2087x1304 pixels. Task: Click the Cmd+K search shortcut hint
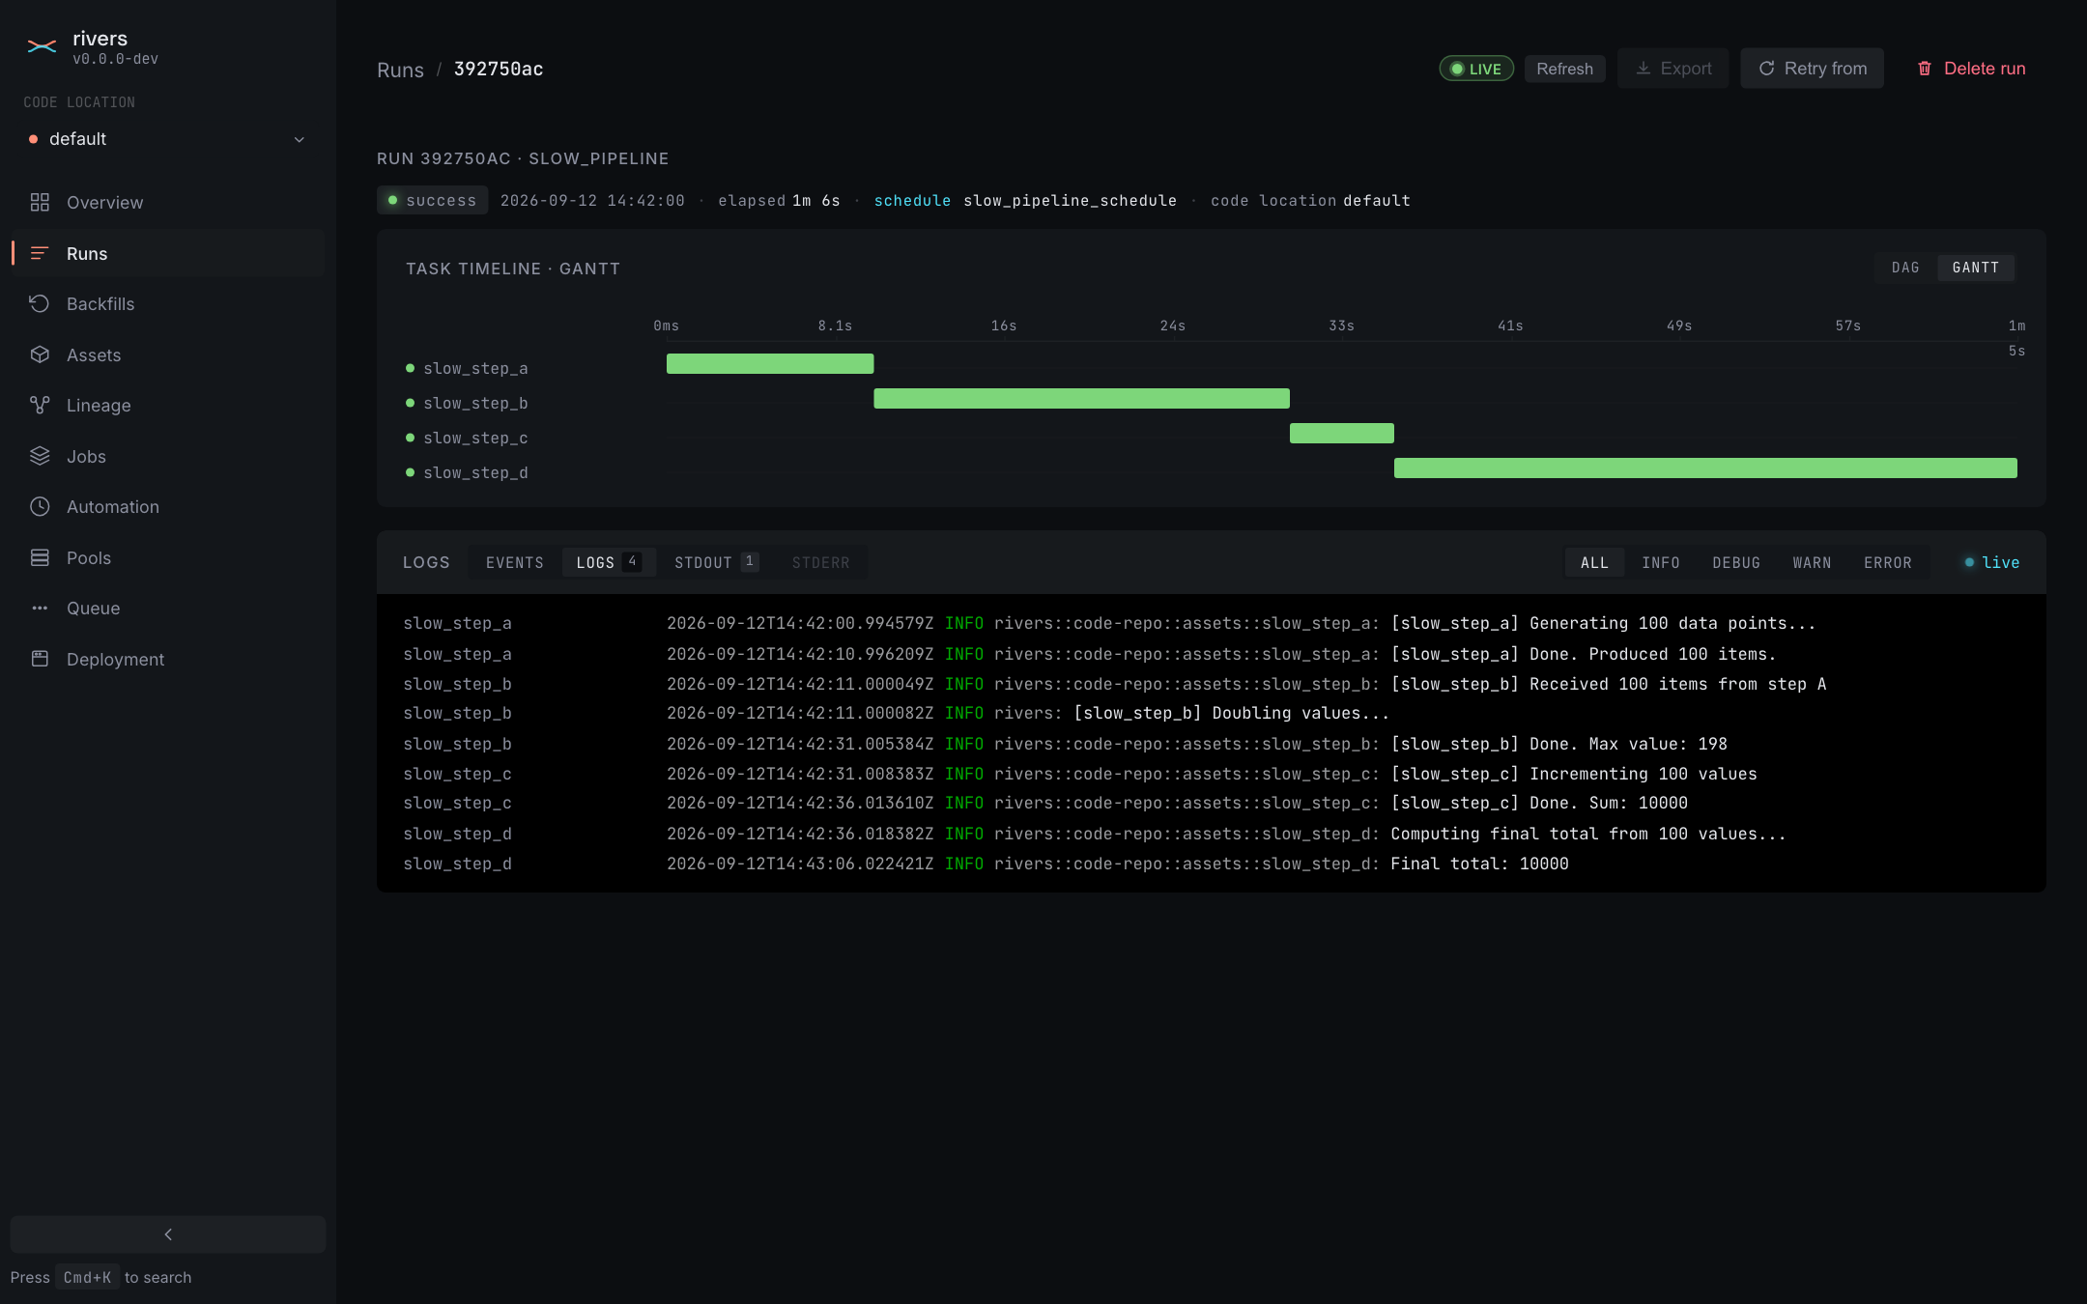click(x=87, y=1277)
